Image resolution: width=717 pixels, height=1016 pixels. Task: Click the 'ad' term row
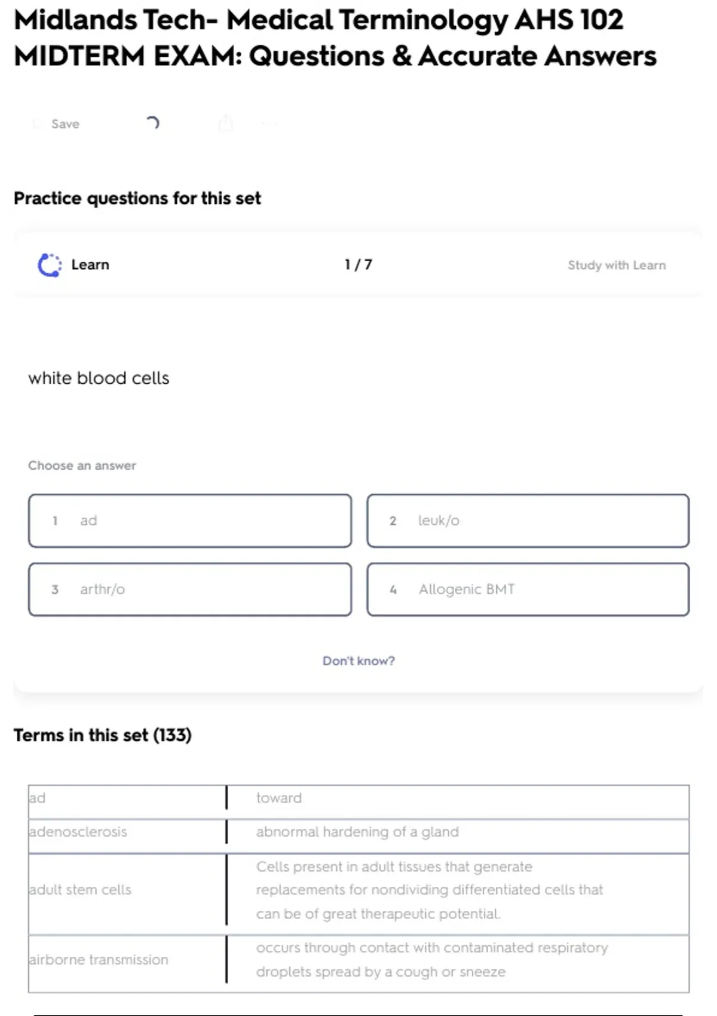point(38,798)
